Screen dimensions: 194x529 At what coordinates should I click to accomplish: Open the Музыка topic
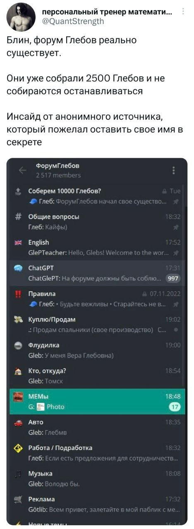[x=97, y=478]
